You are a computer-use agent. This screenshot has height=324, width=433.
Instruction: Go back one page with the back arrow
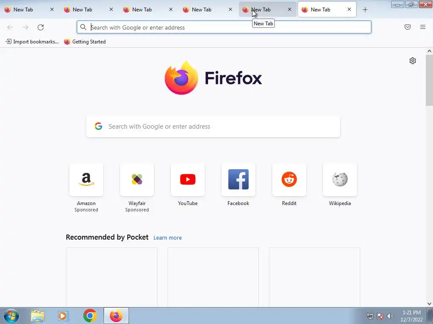pos(10,27)
